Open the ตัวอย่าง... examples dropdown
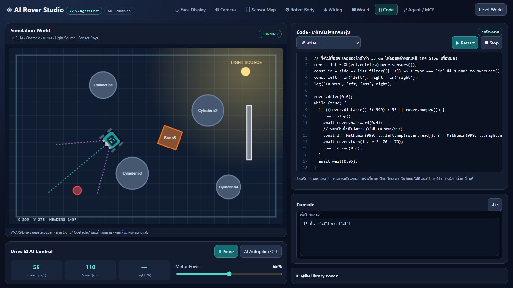Image resolution: width=513 pixels, height=288 pixels. coord(328,43)
